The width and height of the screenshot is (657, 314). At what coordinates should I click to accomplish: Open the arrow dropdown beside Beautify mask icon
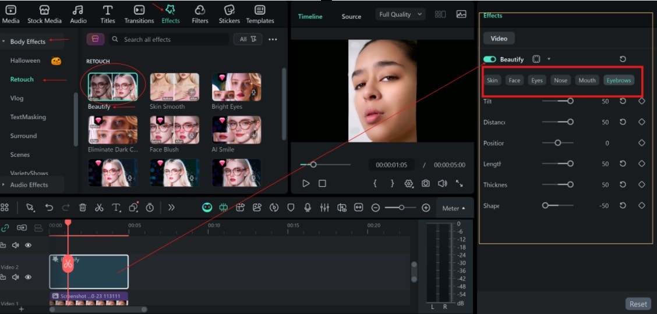549,59
